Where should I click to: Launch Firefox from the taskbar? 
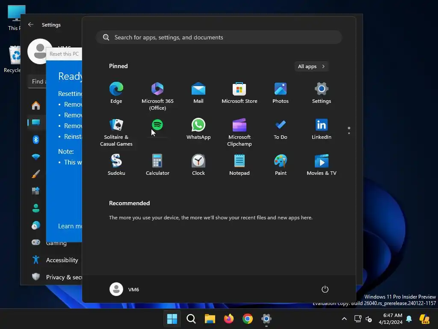[229, 319]
